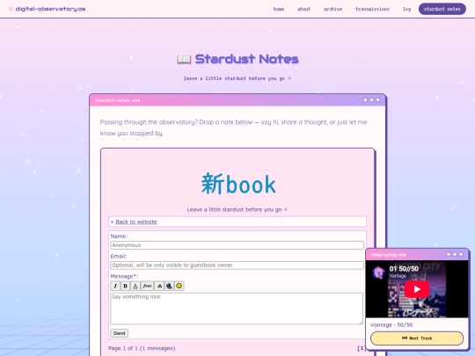Open the about page
The height and width of the screenshot is (356, 475).
(x=303, y=9)
